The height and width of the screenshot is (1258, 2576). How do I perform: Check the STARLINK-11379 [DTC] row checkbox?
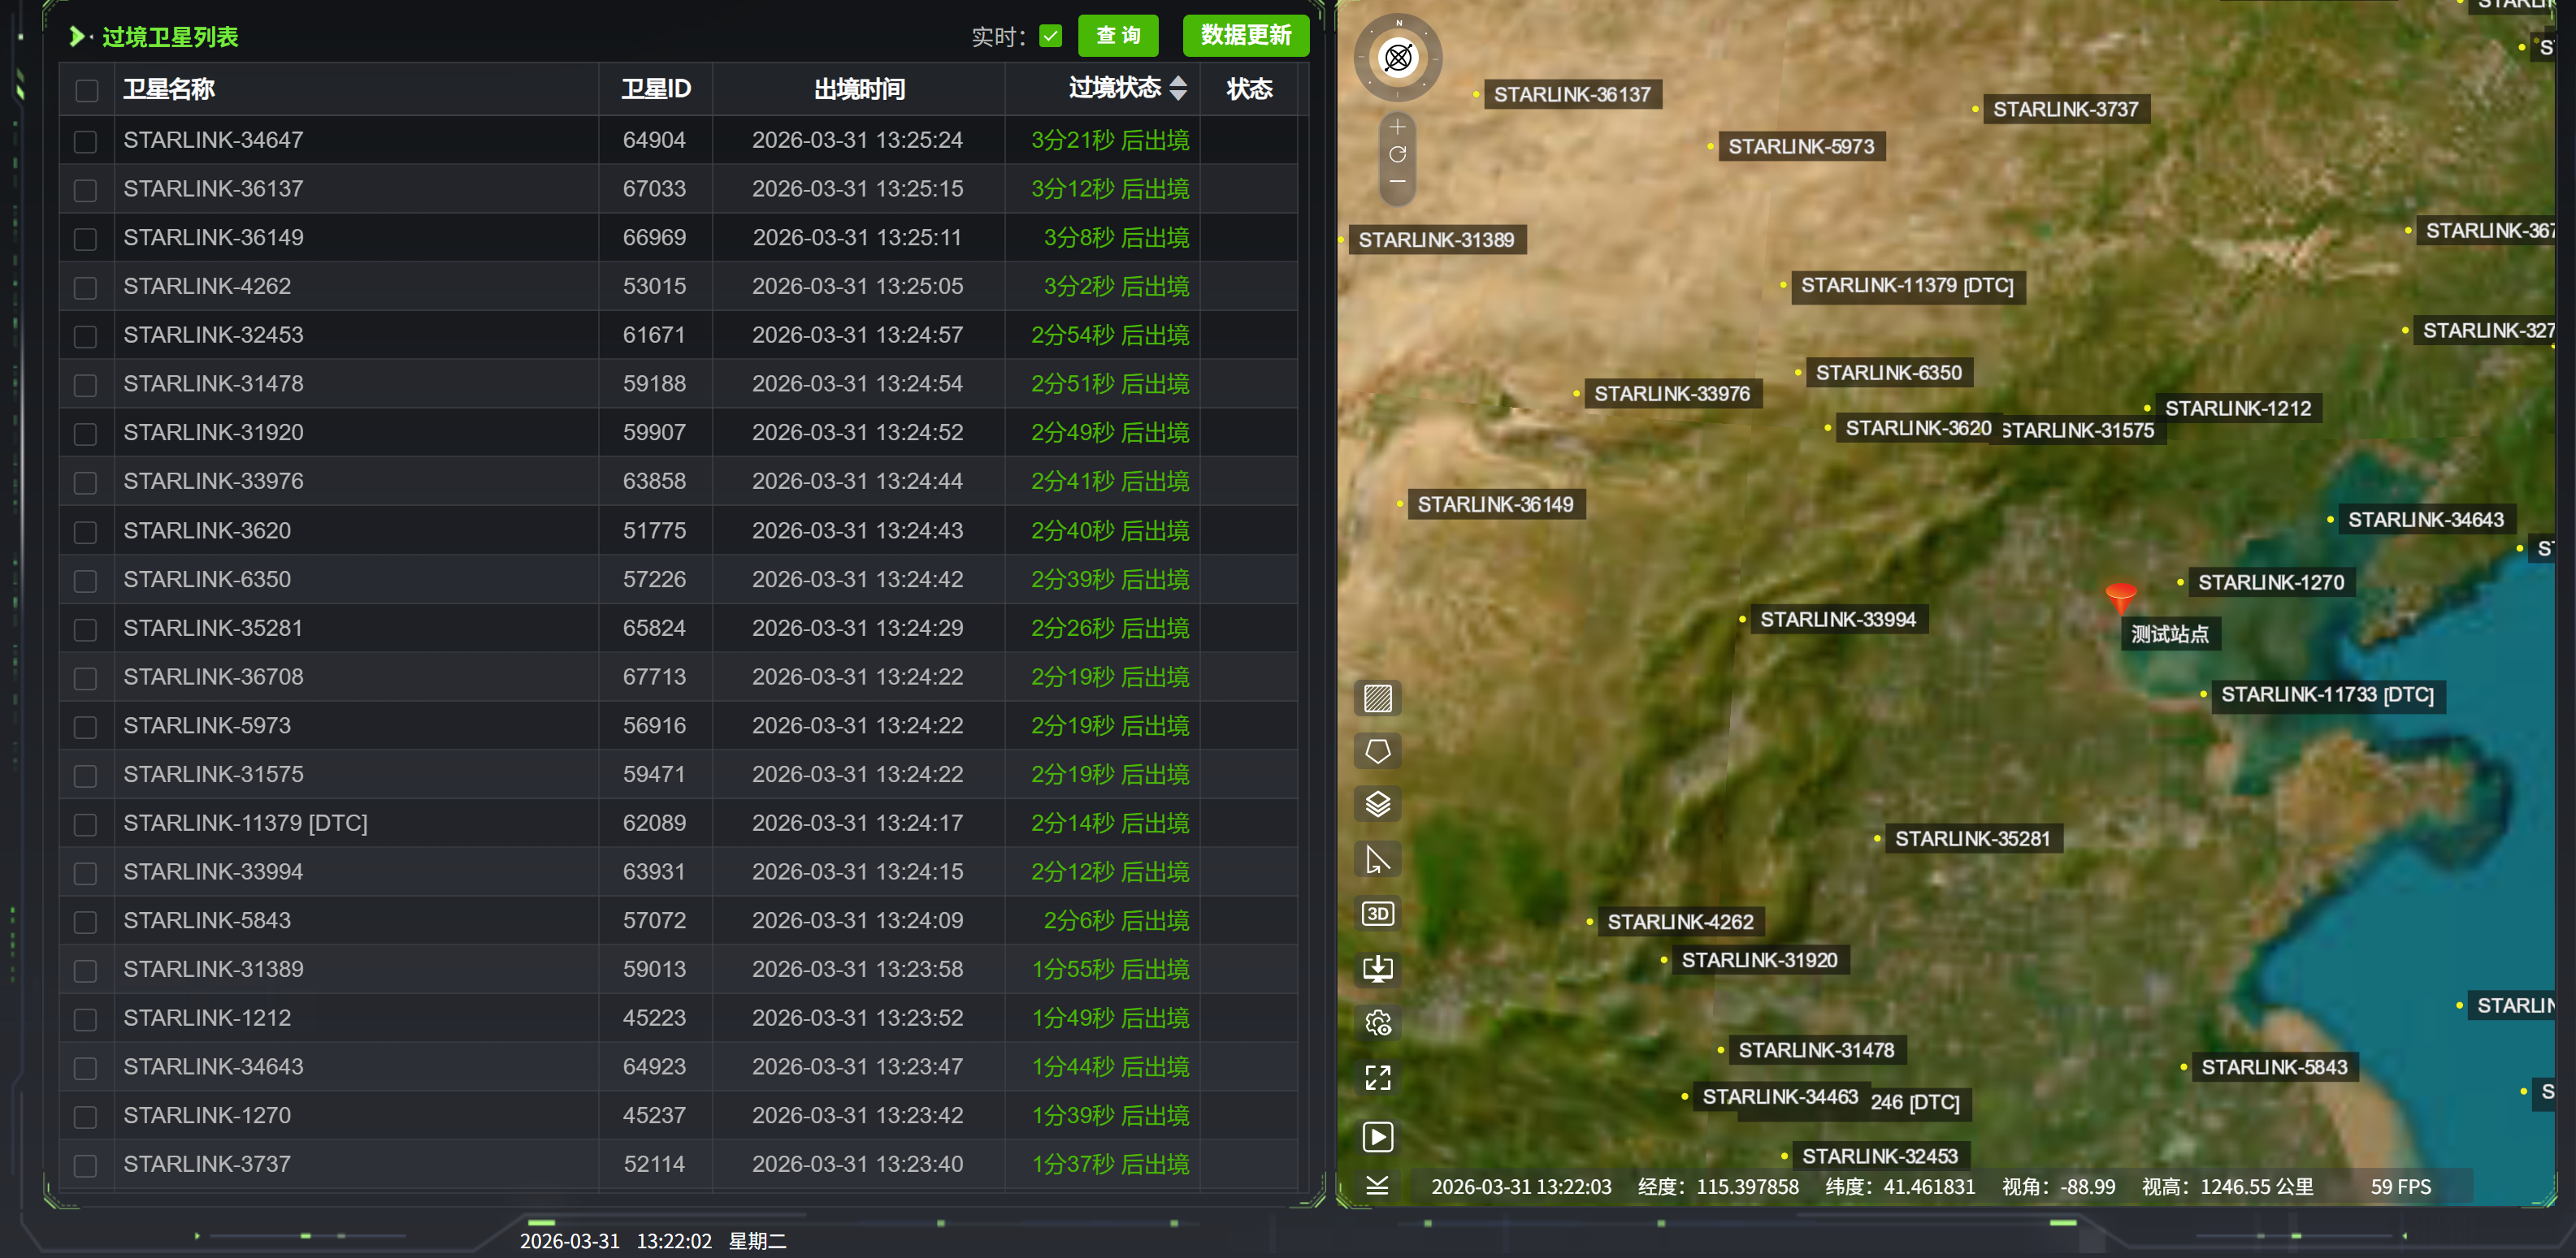tap(86, 824)
